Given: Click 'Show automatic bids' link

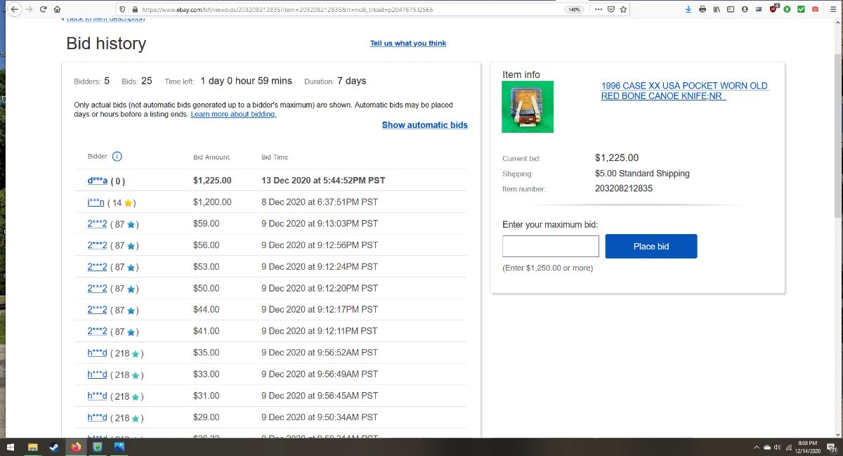Looking at the screenshot, I should tap(425, 125).
